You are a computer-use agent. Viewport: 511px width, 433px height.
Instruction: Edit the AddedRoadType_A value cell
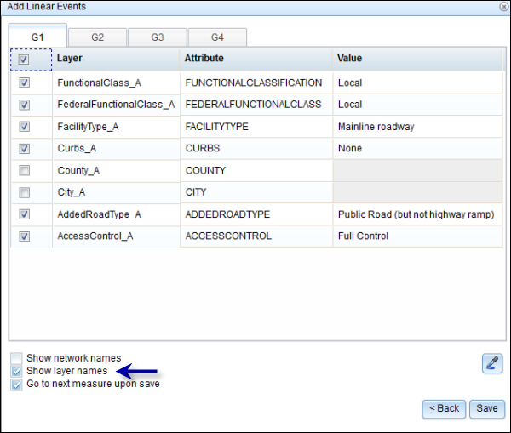[x=416, y=214]
